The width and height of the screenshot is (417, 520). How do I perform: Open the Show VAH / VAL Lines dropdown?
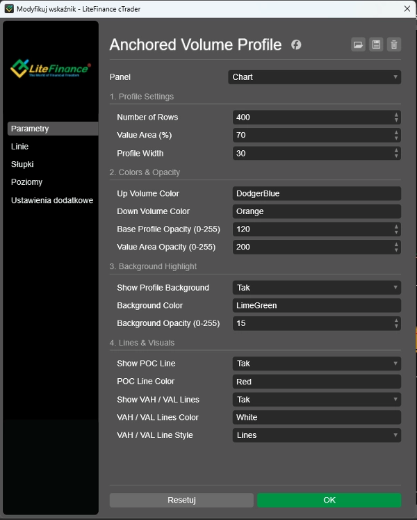(316, 400)
